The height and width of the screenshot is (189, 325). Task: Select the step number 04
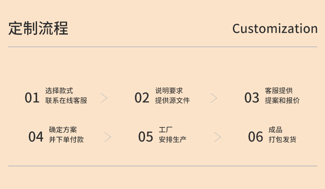click(x=36, y=137)
